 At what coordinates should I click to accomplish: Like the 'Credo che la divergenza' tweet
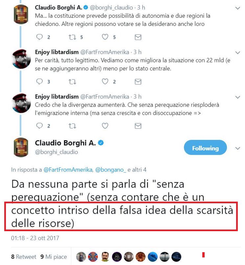point(105,125)
